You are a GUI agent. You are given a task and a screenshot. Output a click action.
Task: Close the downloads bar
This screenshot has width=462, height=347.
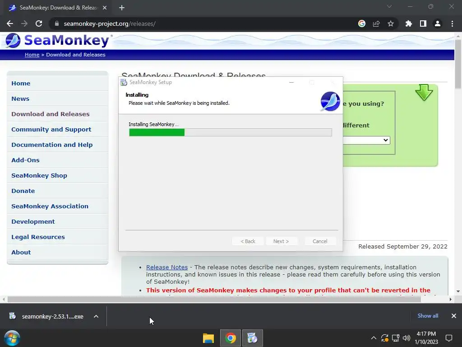[454, 316]
